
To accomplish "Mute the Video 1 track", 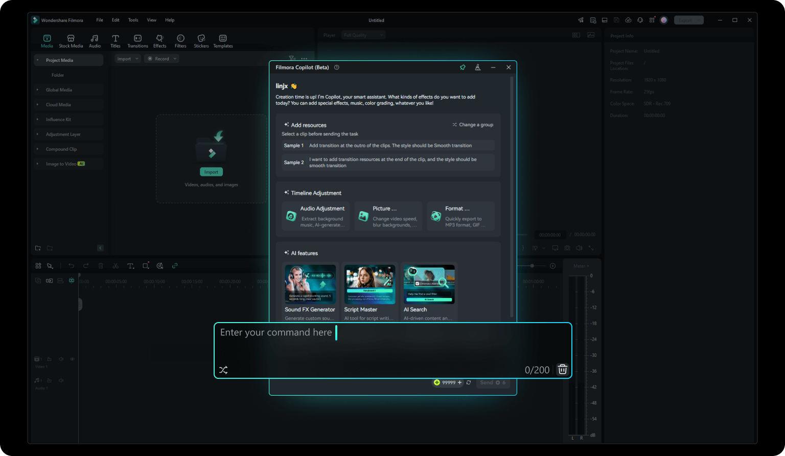I will 61,359.
